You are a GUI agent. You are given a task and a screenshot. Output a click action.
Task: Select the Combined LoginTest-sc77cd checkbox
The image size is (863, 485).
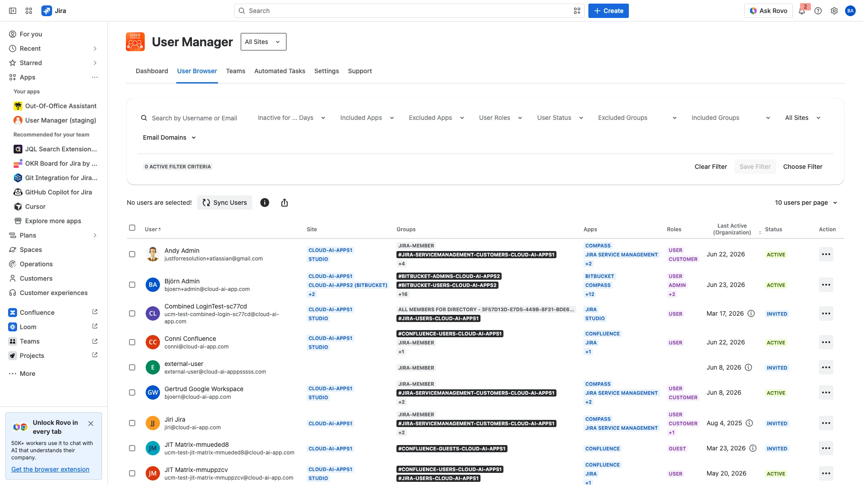point(132,313)
